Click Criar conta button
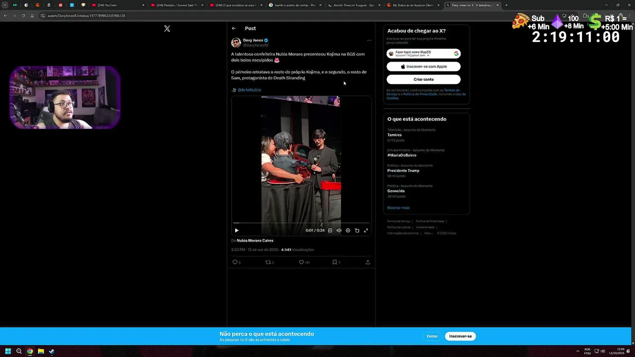This screenshot has height=357, width=635. click(x=424, y=79)
